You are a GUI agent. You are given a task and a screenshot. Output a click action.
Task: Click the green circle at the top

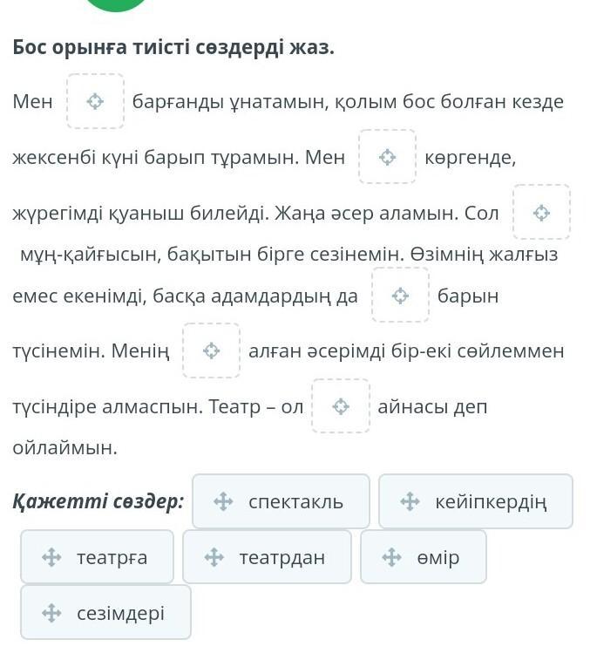tap(116, 3)
